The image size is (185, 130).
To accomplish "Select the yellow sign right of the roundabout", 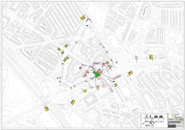I will tap(130, 73).
